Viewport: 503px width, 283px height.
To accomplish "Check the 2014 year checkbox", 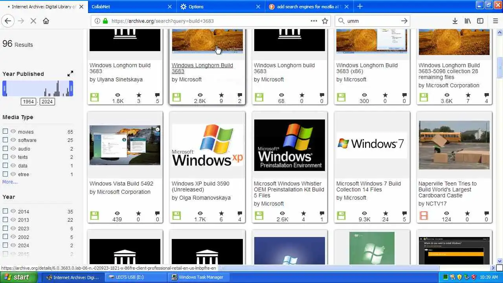I will pyautogui.click(x=5, y=211).
